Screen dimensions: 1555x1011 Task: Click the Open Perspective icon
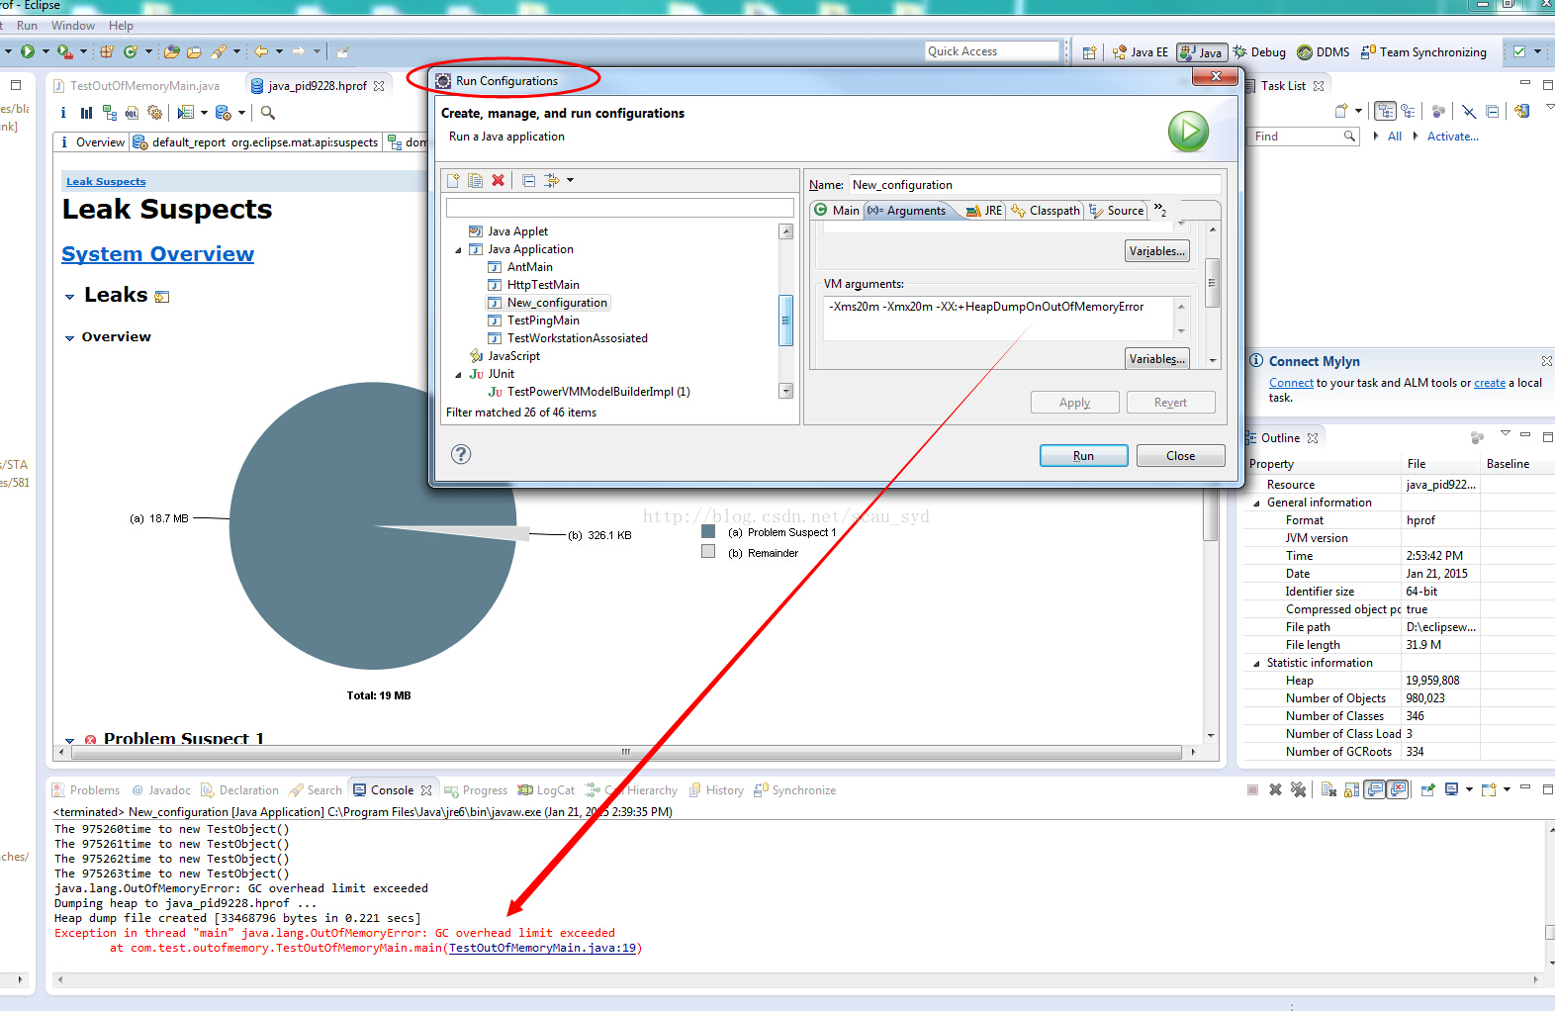tap(1089, 52)
